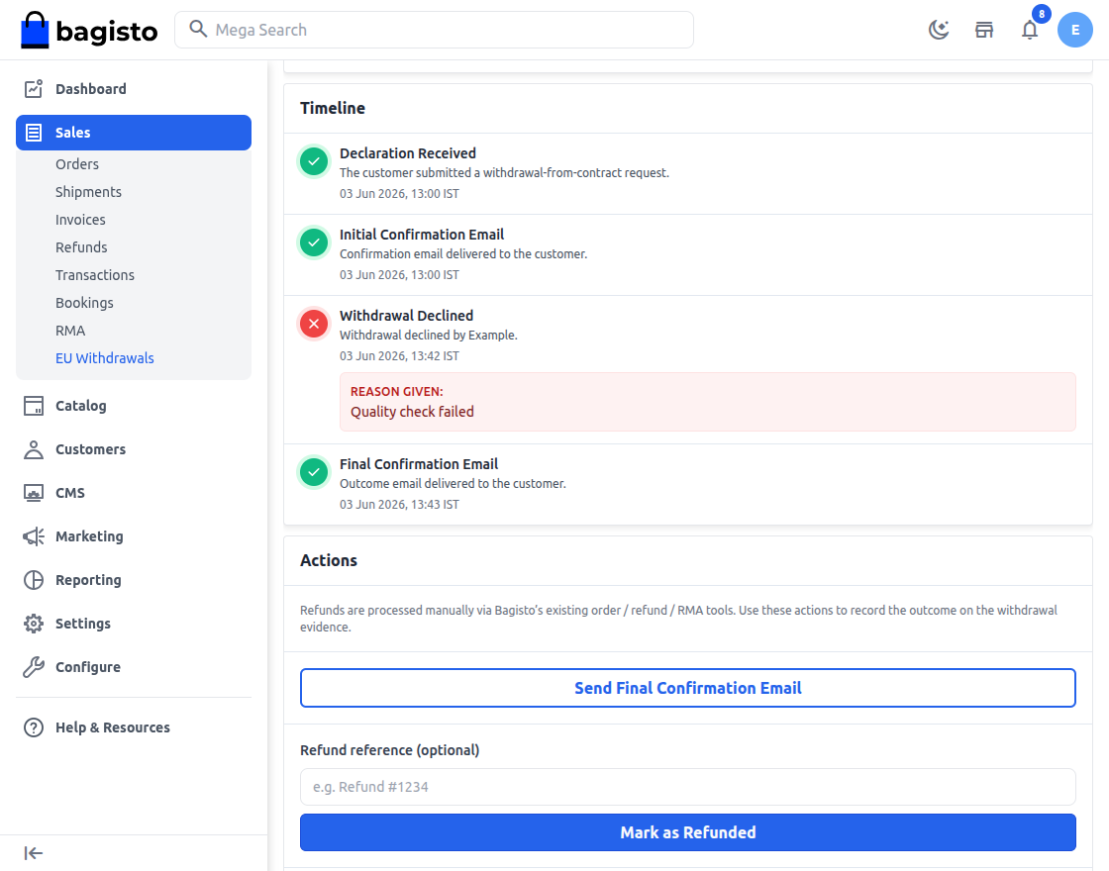
Task: Go to Shipments submenu
Action: tap(88, 192)
